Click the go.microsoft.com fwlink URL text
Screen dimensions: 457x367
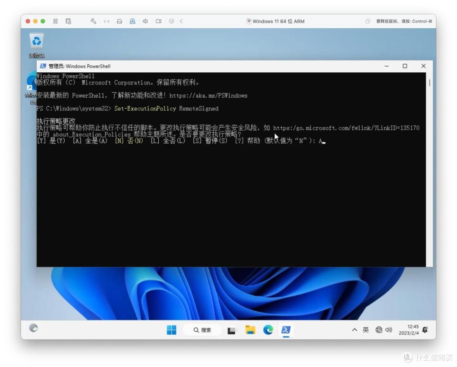pyautogui.click(x=346, y=128)
